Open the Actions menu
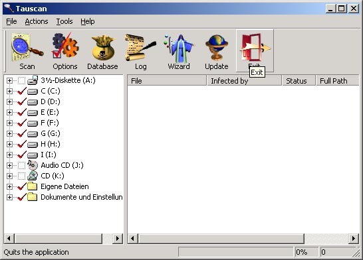This screenshot has width=363, height=260. [37, 21]
